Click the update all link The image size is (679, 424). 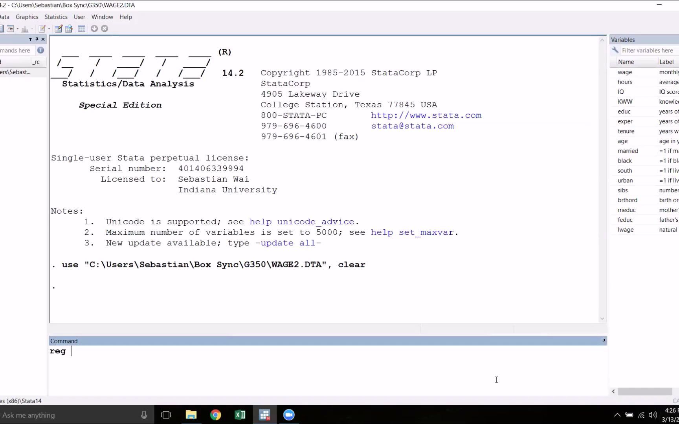click(x=288, y=243)
